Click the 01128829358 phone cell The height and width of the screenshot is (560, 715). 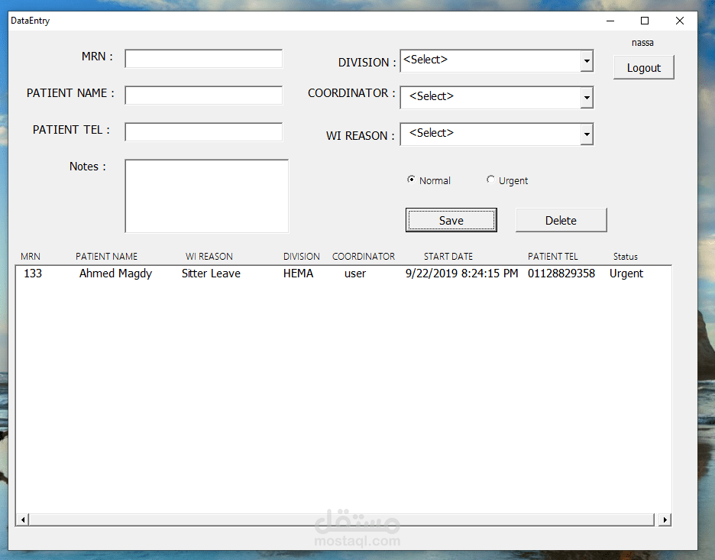[561, 274]
